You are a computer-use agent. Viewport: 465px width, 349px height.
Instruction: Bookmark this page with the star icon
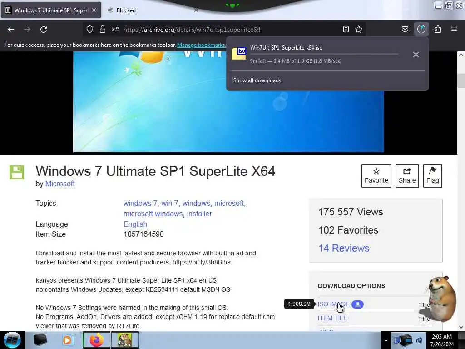[x=359, y=30]
